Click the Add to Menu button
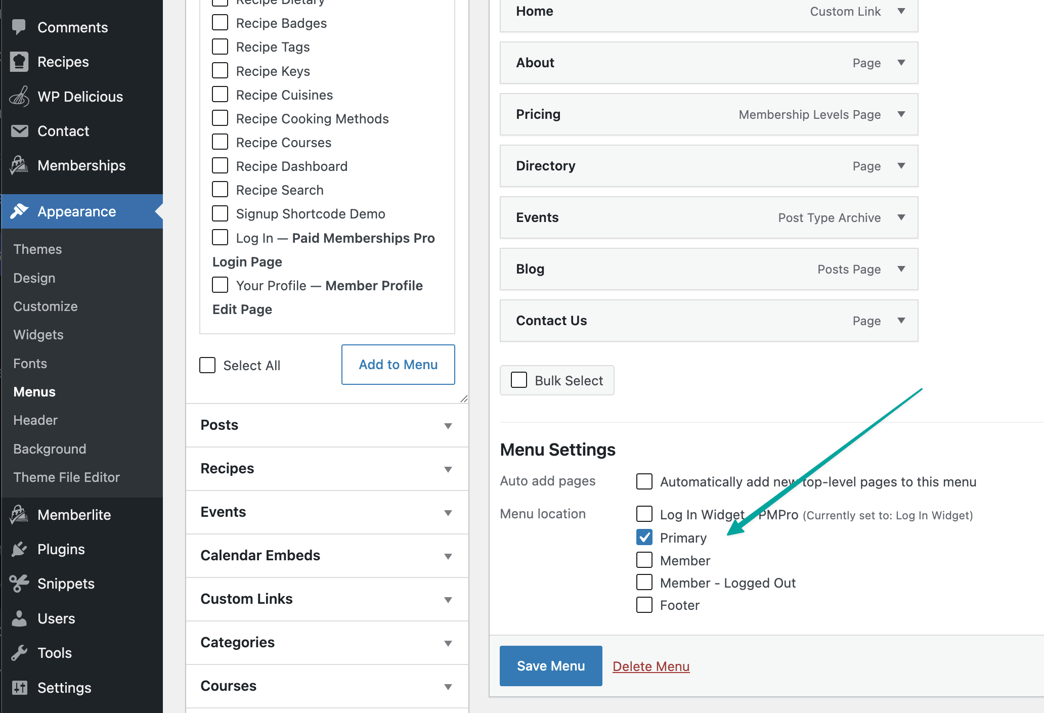1044x713 pixels. [398, 365]
